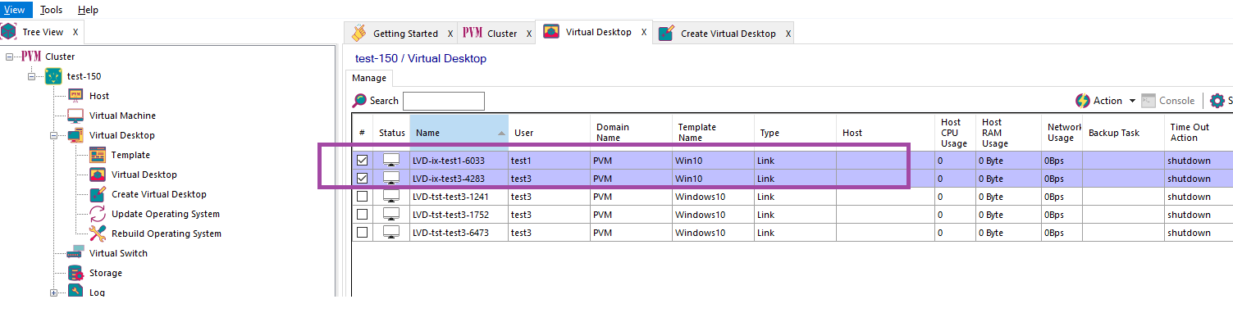Click the Storage icon in tree
The image size is (1233, 322).
click(x=75, y=273)
